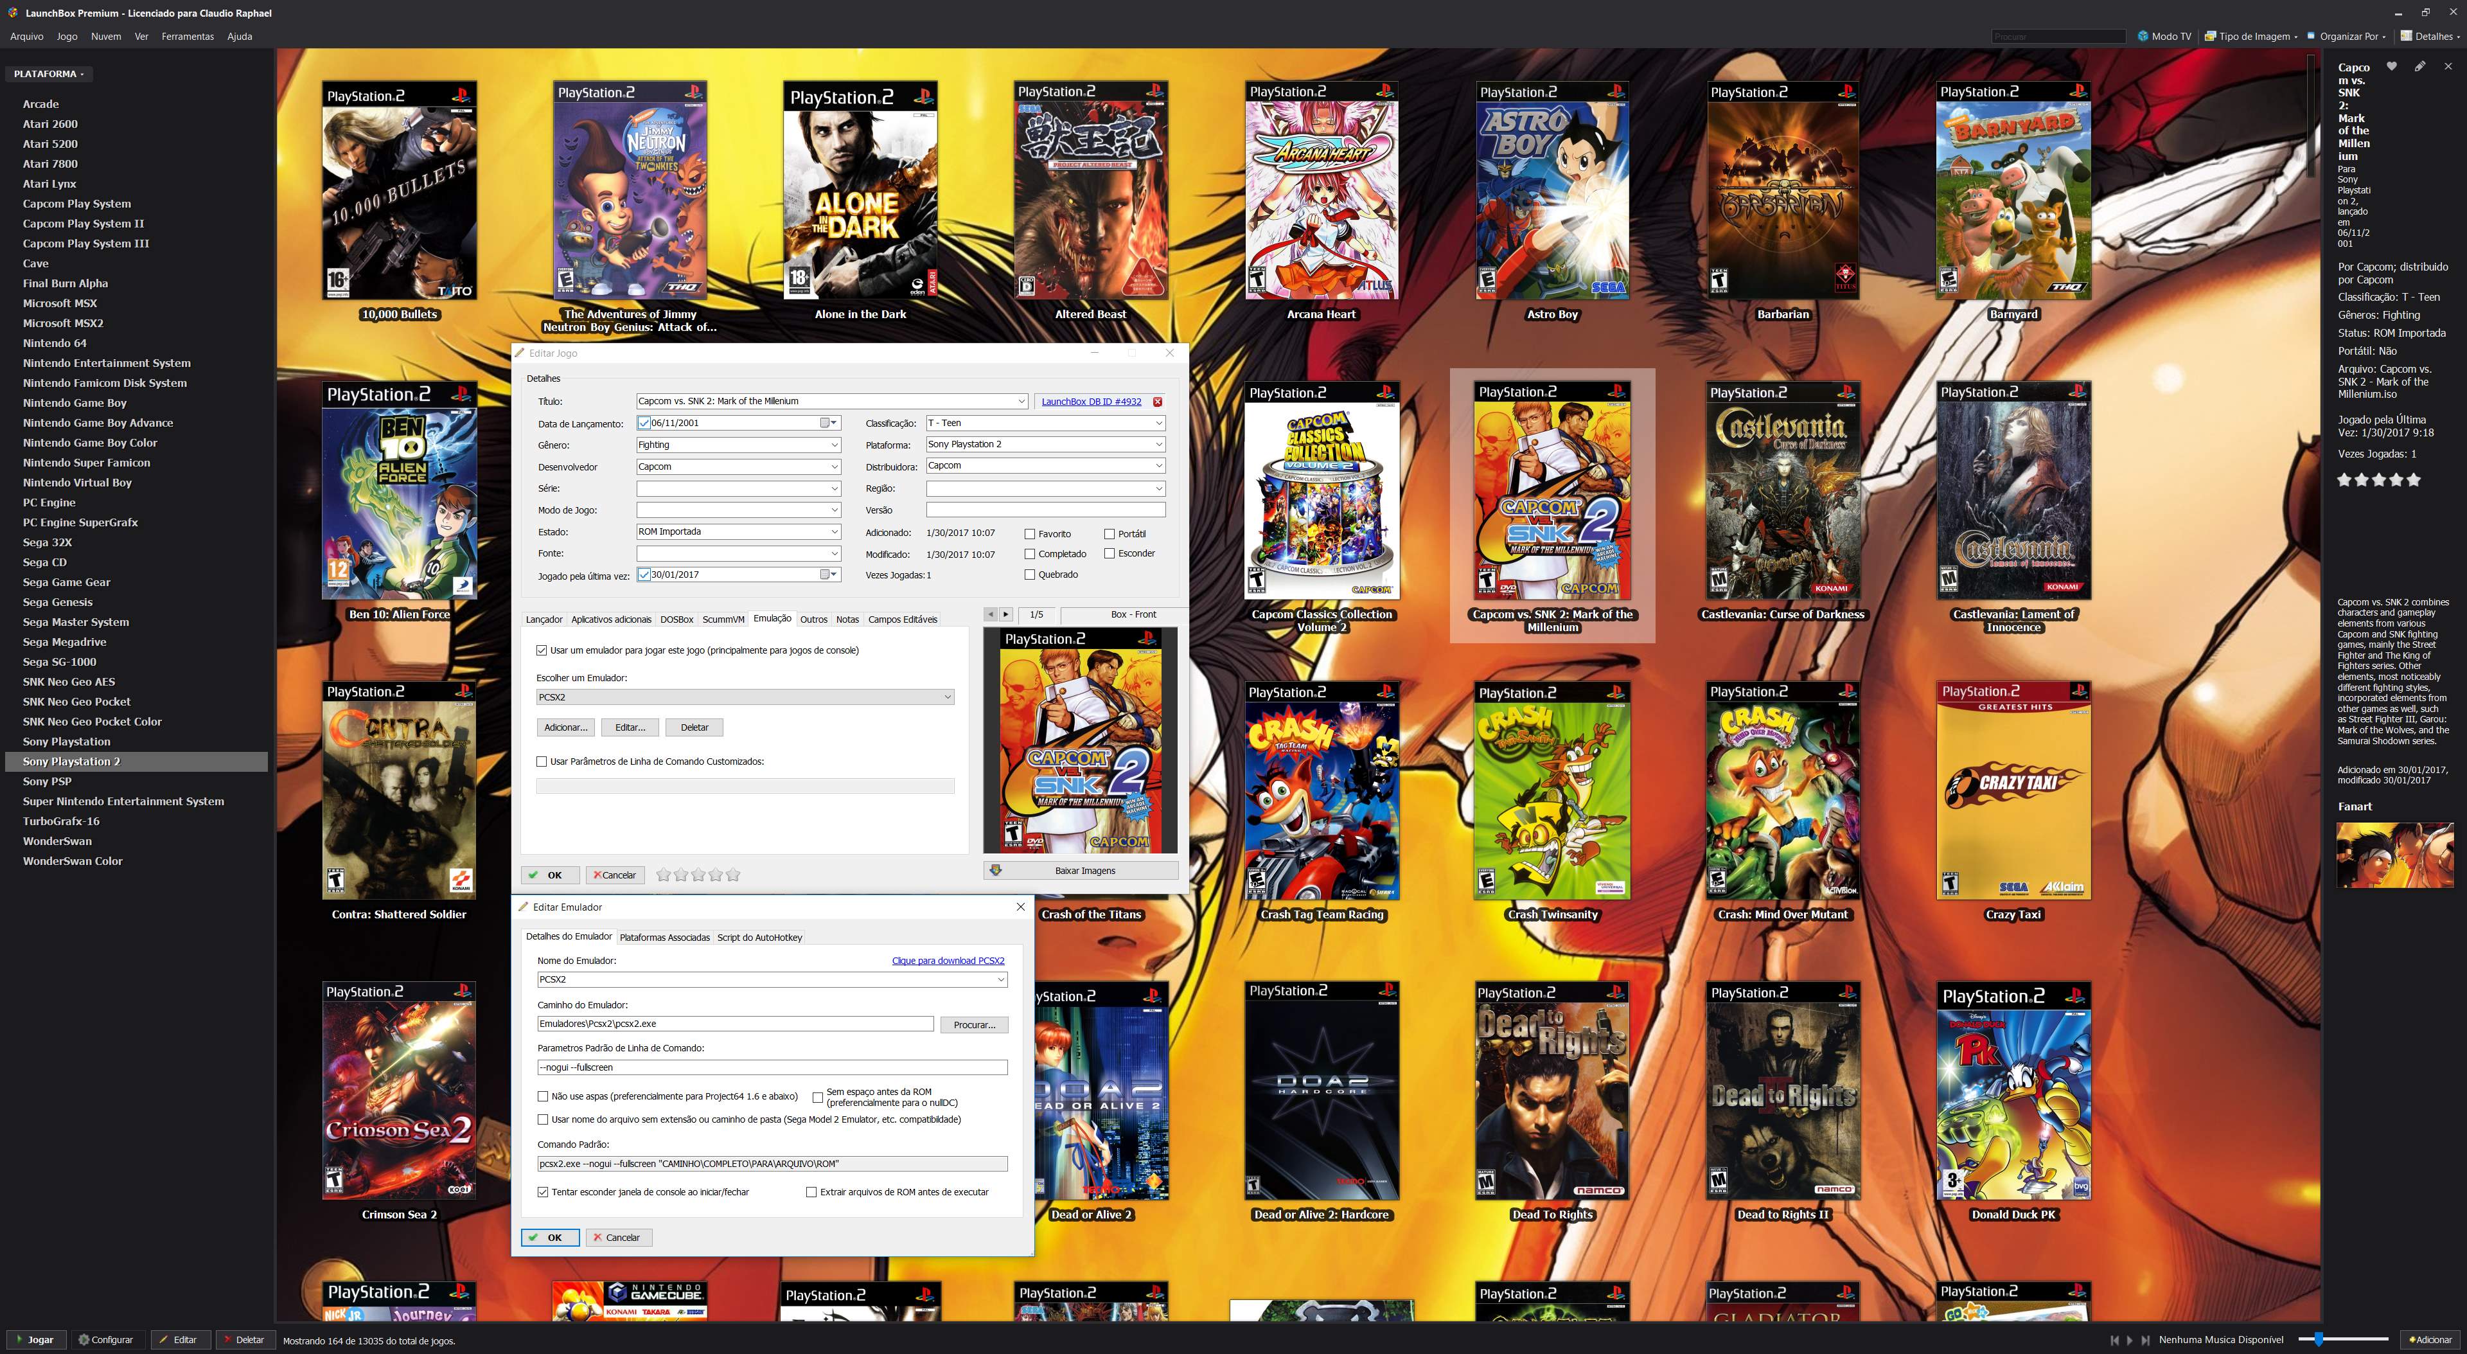The width and height of the screenshot is (2467, 1354).
Task: Click Baixar Imagens download button
Action: coord(1081,870)
